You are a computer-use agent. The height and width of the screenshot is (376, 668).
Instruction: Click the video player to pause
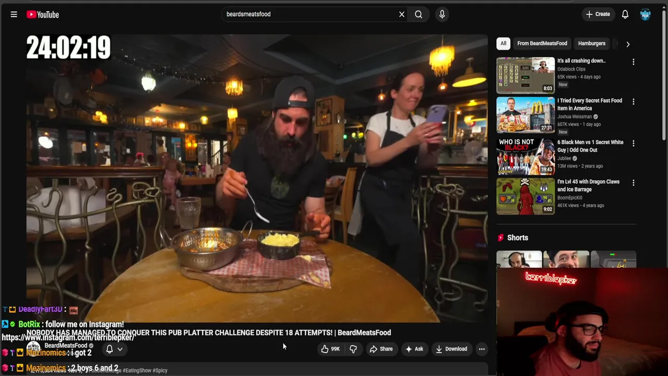[257, 178]
